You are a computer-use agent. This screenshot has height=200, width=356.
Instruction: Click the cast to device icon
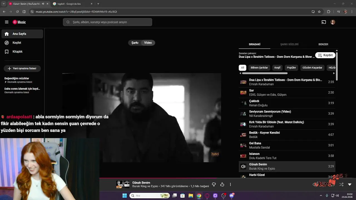[x=324, y=22]
